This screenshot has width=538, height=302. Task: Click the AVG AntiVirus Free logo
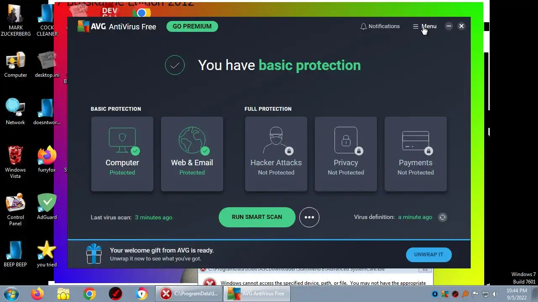click(x=117, y=26)
